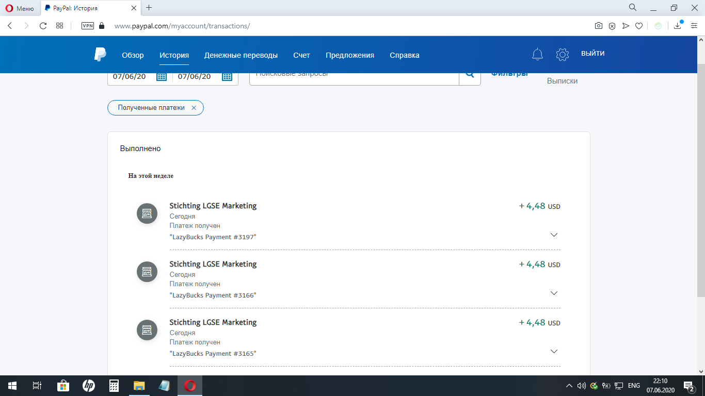Open a new browser tab
The width and height of the screenshot is (705, 396).
point(149,8)
